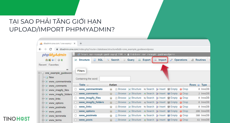Click the browser address bar URL
This screenshot has height=123, width=230.
pos(107,49)
